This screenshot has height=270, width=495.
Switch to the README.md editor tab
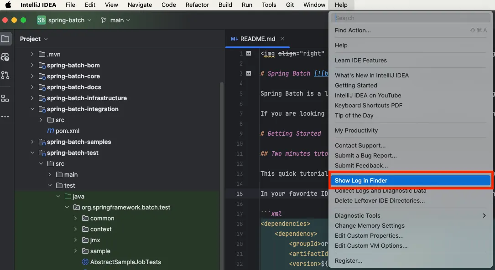257,39
